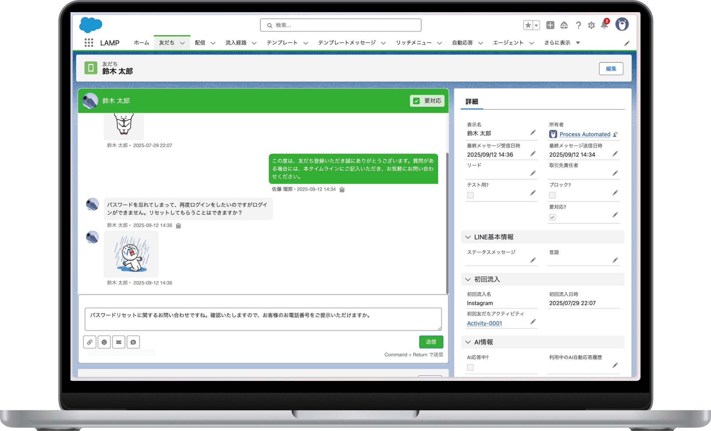Open the Activity-0001 link
711x431 pixels.
[x=484, y=323]
